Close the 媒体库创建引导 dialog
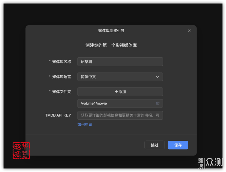The image size is (226, 172). [189, 31]
